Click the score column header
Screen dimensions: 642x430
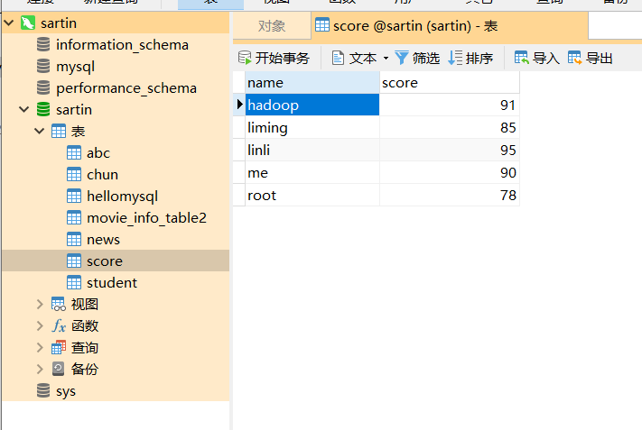coord(450,83)
